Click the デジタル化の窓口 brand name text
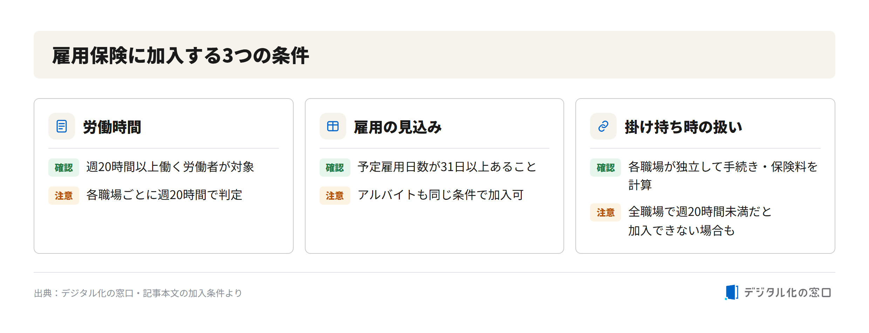 tap(787, 292)
